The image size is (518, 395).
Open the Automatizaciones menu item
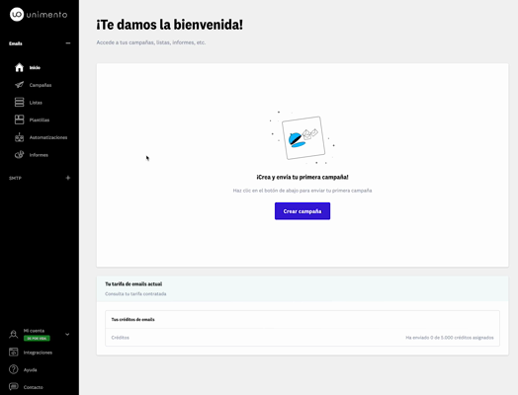pyautogui.click(x=48, y=137)
